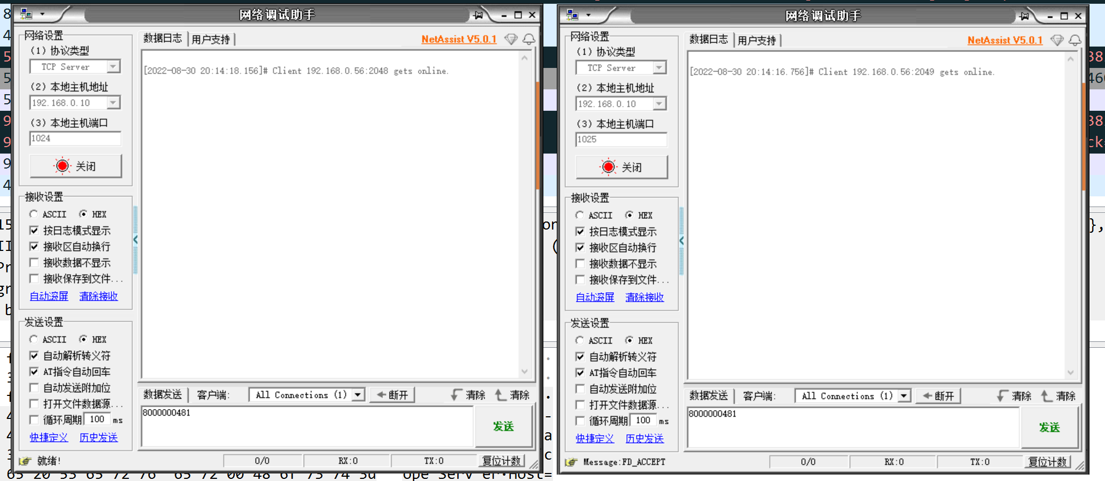The width and height of the screenshot is (1105, 481).
Task: Focus local port field showing 1025
Action: [621, 140]
